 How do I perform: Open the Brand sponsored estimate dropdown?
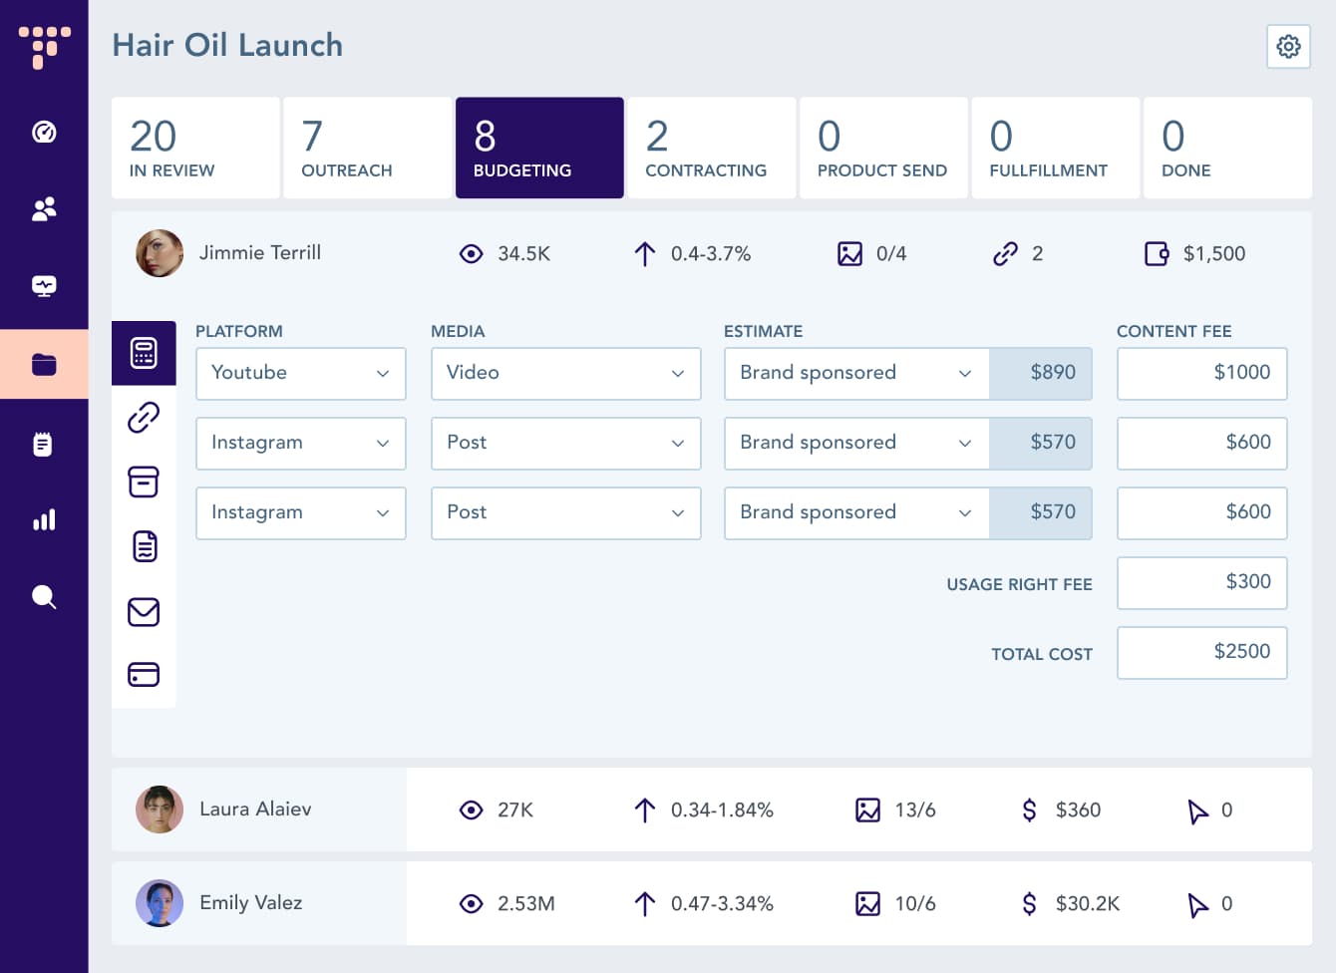[x=854, y=373]
